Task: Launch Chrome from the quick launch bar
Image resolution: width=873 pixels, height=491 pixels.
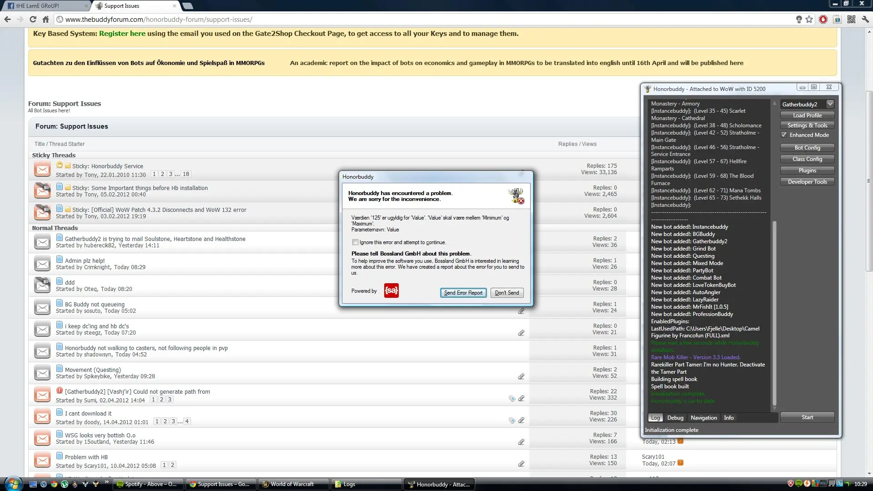Action: click(54, 484)
